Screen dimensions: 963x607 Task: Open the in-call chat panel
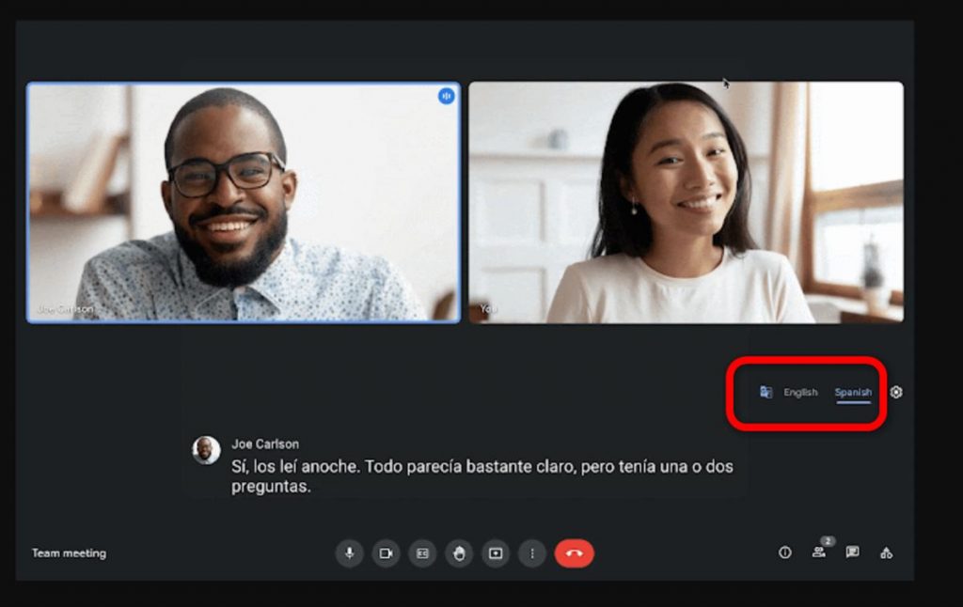tap(852, 553)
